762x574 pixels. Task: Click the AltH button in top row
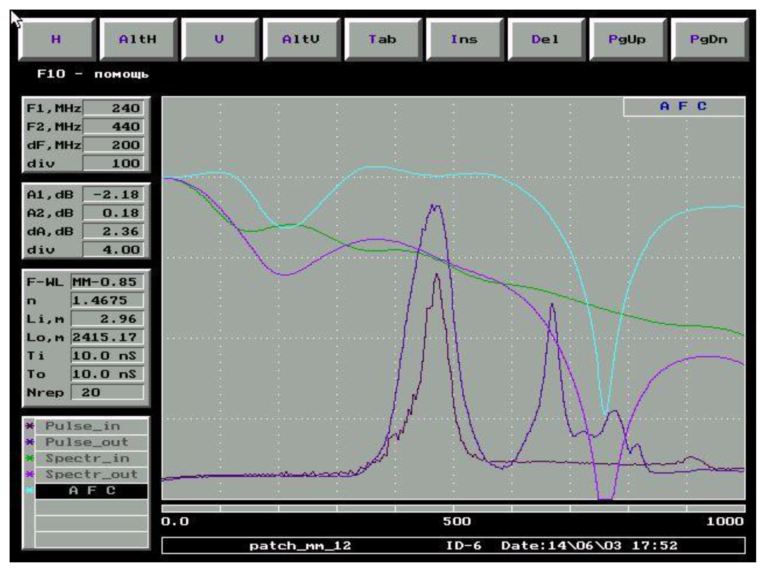138,40
